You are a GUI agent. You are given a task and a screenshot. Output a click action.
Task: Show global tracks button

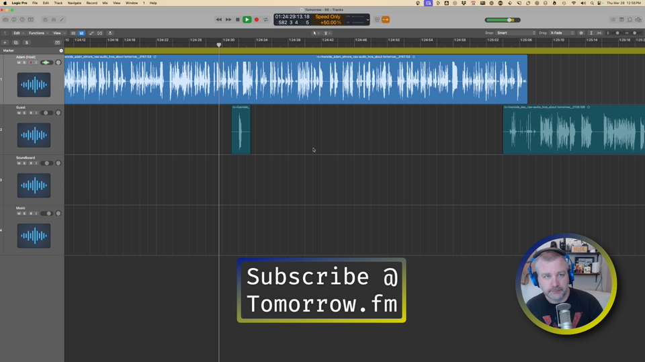tap(57, 42)
